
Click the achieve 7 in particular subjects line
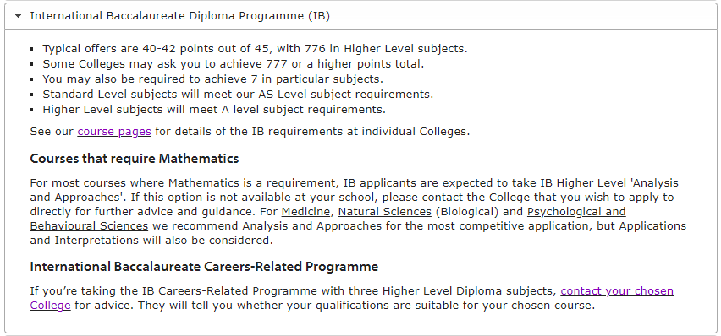tap(213, 79)
